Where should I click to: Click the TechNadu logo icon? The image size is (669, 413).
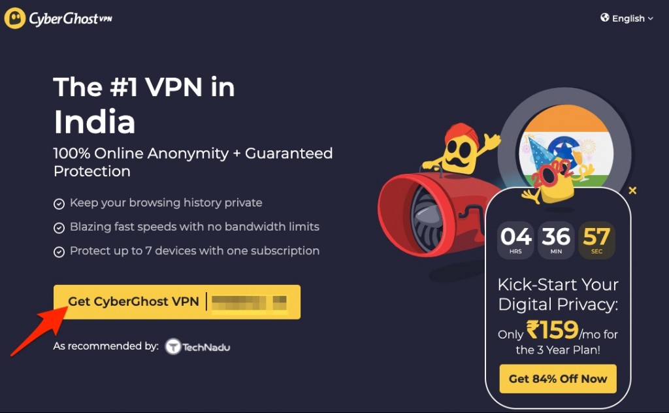173,347
